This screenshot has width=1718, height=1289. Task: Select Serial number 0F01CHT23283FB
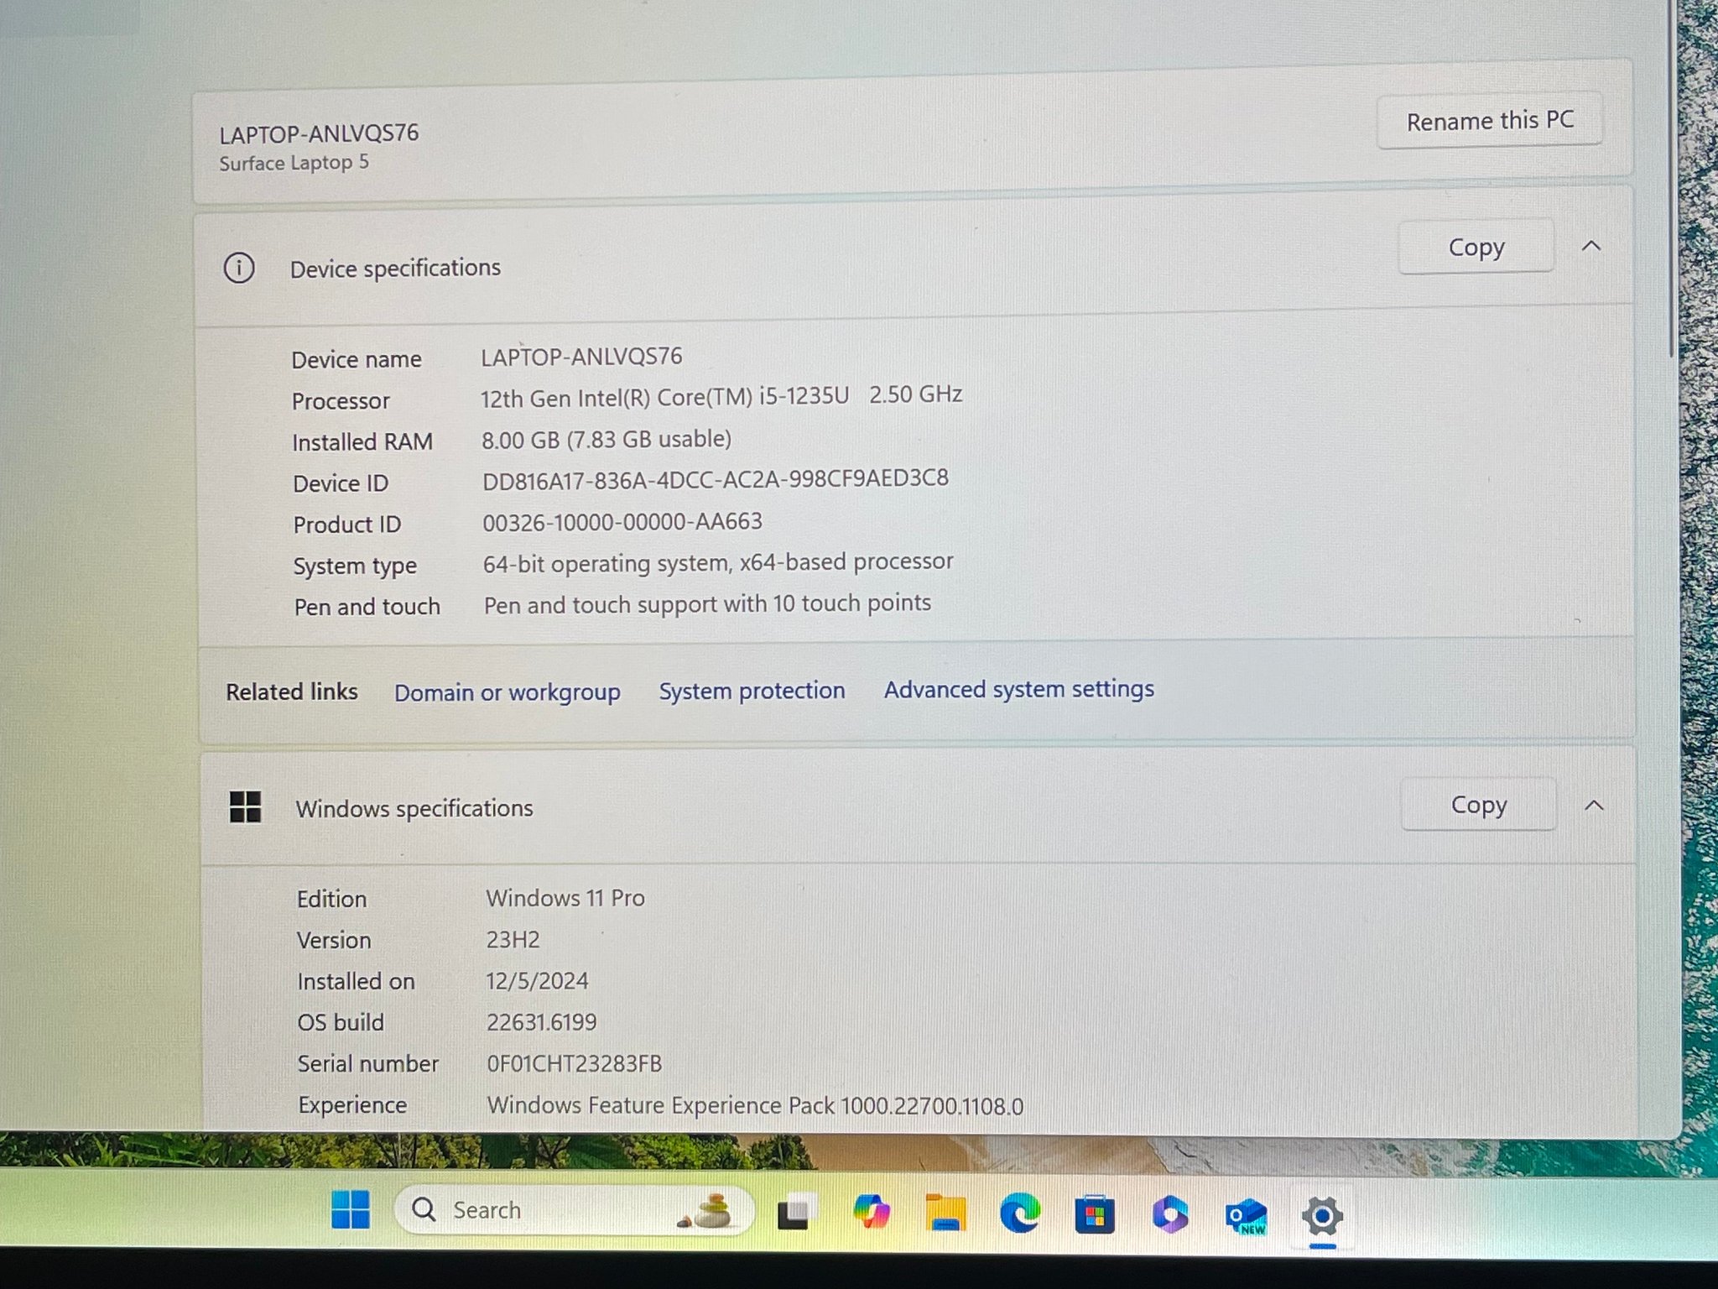click(575, 1064)
